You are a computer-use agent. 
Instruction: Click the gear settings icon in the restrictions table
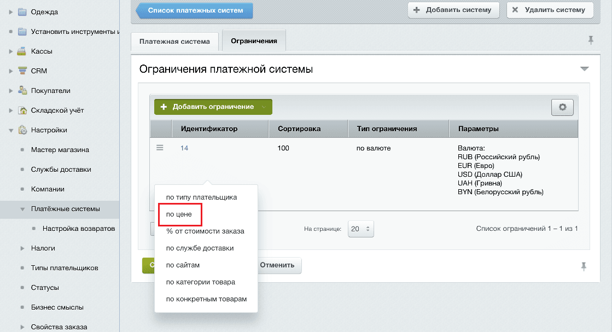(562, 107)
